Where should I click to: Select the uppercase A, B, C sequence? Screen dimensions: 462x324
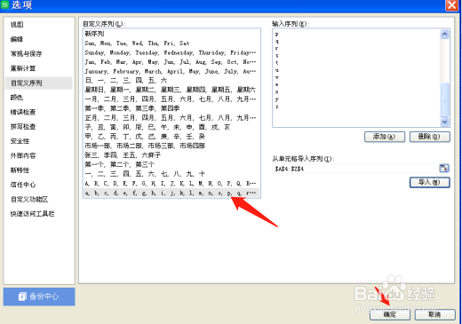pyautogui.click(x=171, y=184)
